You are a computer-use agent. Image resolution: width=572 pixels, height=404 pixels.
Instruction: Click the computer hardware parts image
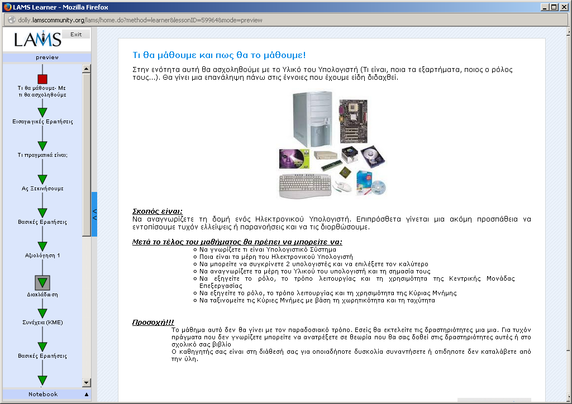tap(332, 145)
